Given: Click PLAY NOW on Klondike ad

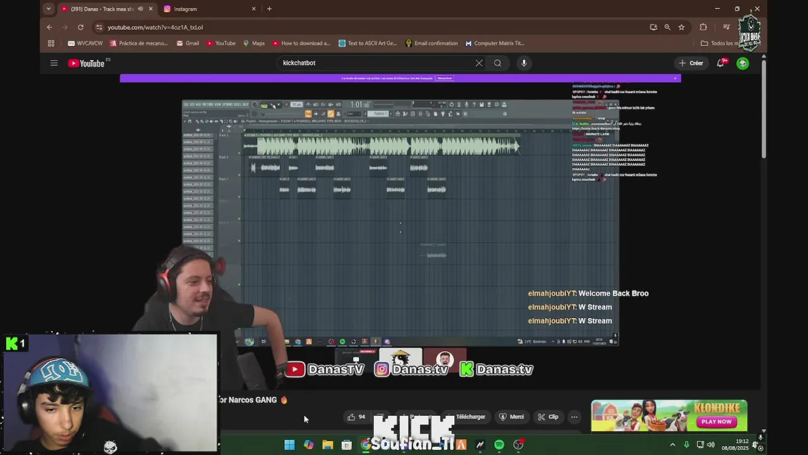Looking at the screenshot, I should 716,422.
